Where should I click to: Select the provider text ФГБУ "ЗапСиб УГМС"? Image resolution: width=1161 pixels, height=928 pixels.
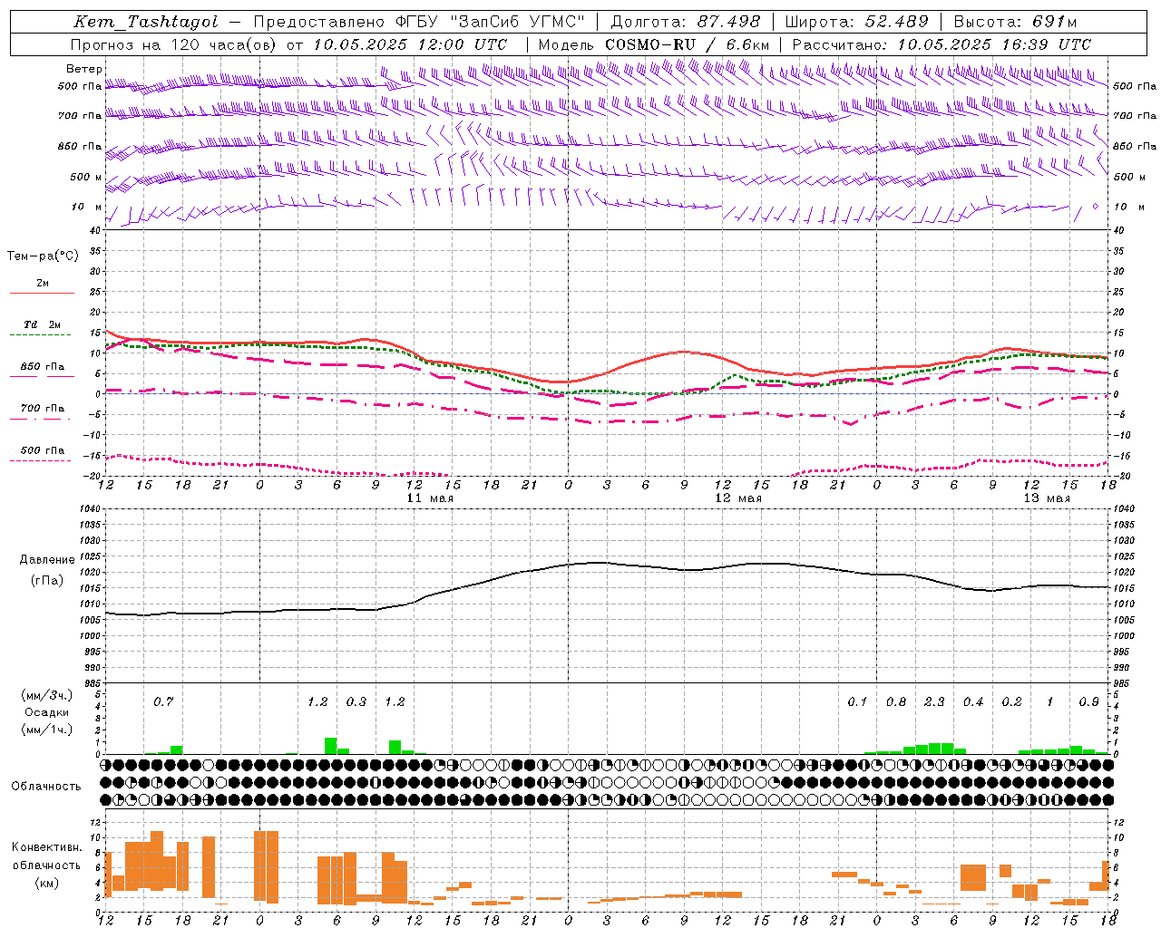(x=491, y=22)
